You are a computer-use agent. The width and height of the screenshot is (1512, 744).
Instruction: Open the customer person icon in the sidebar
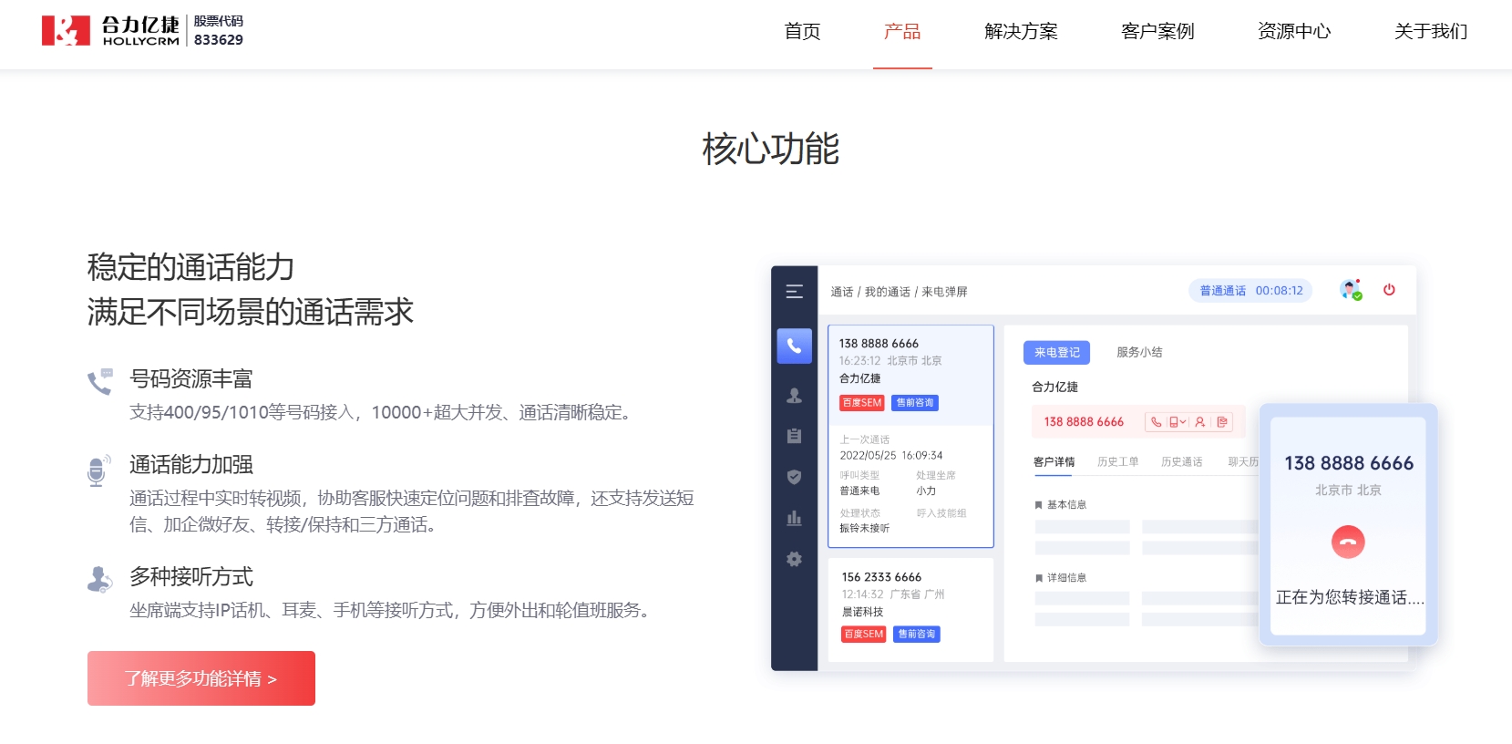point(795,396)
